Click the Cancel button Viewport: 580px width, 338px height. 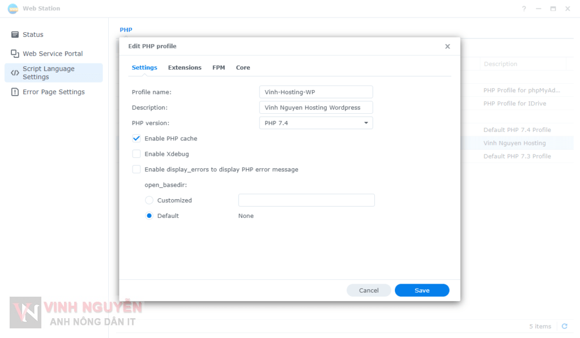pos(369,290)
